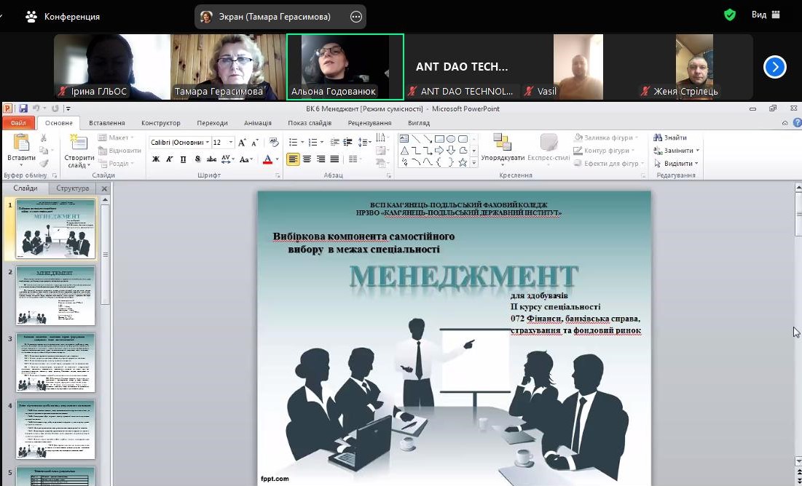
Task: Toggle italic (К) formatting
Action: 170,159
